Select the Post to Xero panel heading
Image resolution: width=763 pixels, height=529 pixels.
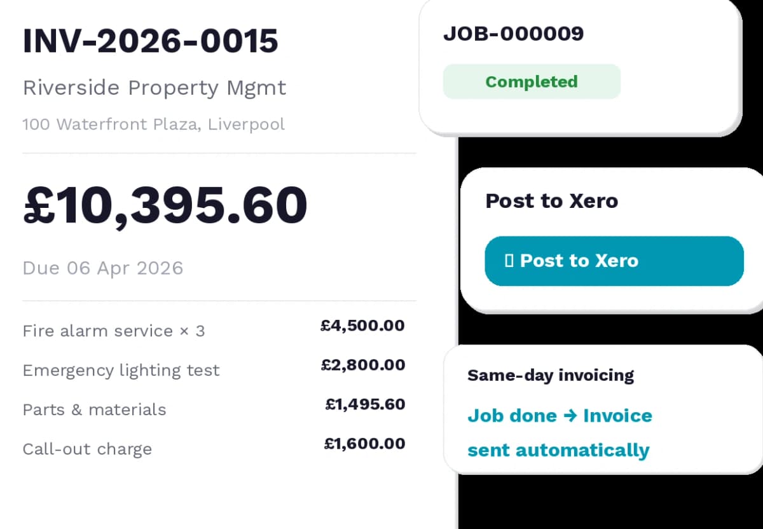click(551, 201)
